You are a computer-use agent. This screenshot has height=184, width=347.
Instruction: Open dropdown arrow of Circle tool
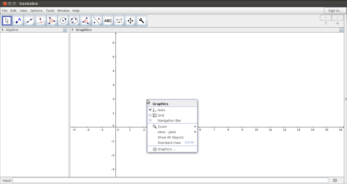[x=67, y=25]
